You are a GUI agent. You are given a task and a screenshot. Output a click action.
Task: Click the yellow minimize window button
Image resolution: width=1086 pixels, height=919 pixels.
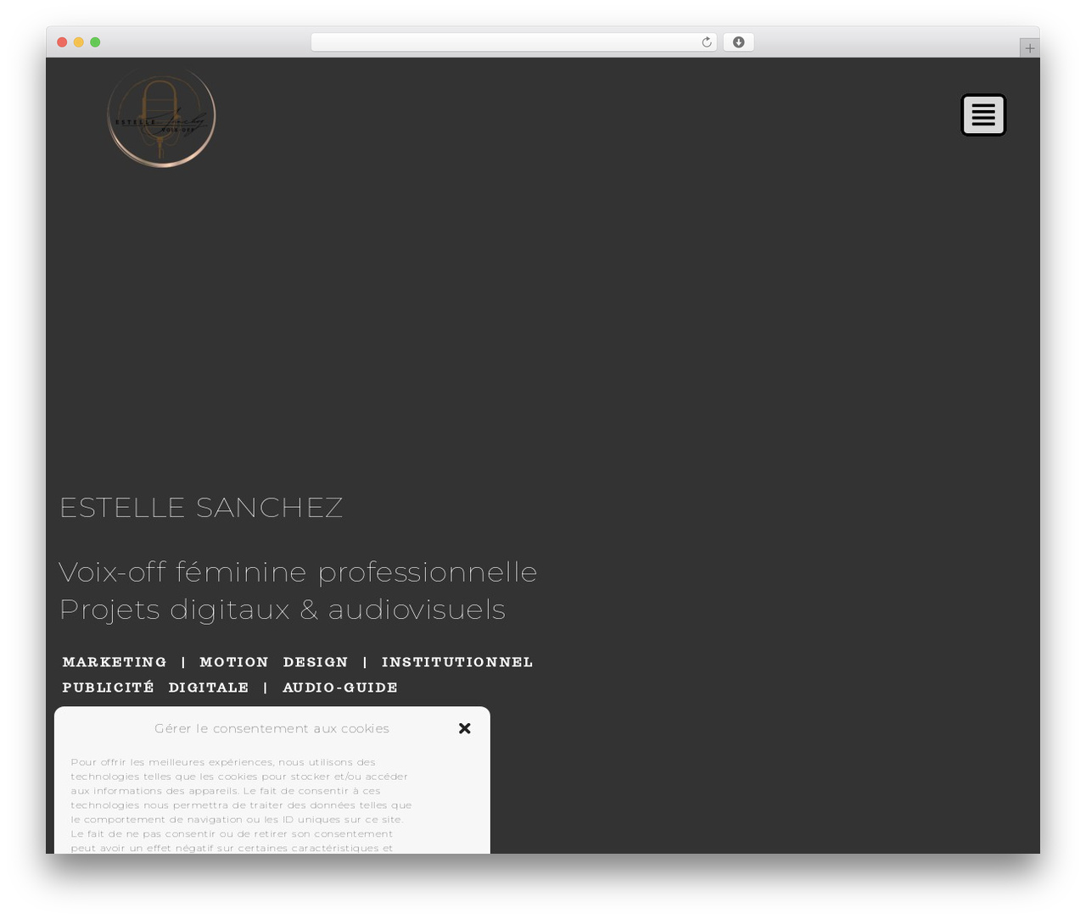(79, 42)
